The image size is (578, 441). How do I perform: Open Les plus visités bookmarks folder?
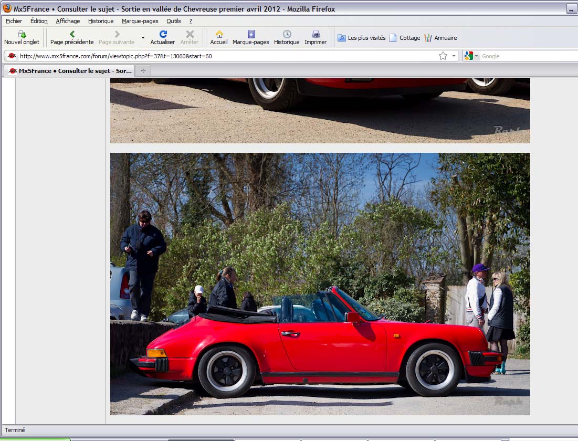(x=362, y=38)
